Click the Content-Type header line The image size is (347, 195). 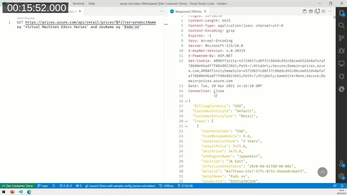[x=236, y=26]
